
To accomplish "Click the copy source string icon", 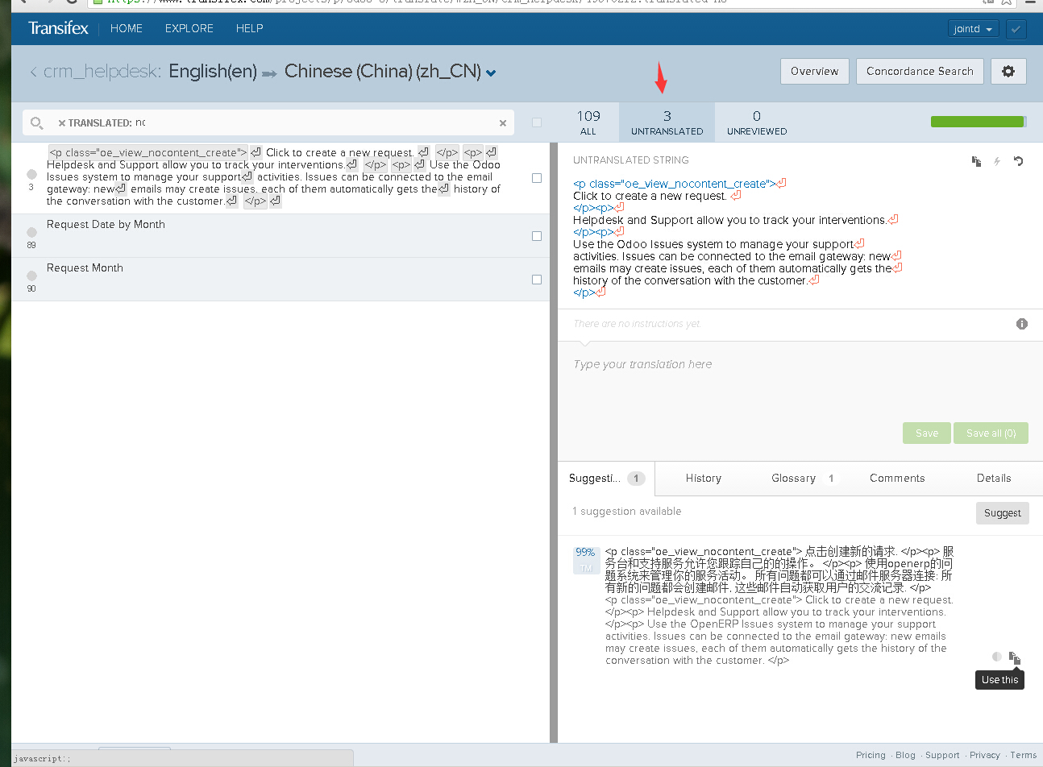I will pyautogui.click(x=976, y=161).
